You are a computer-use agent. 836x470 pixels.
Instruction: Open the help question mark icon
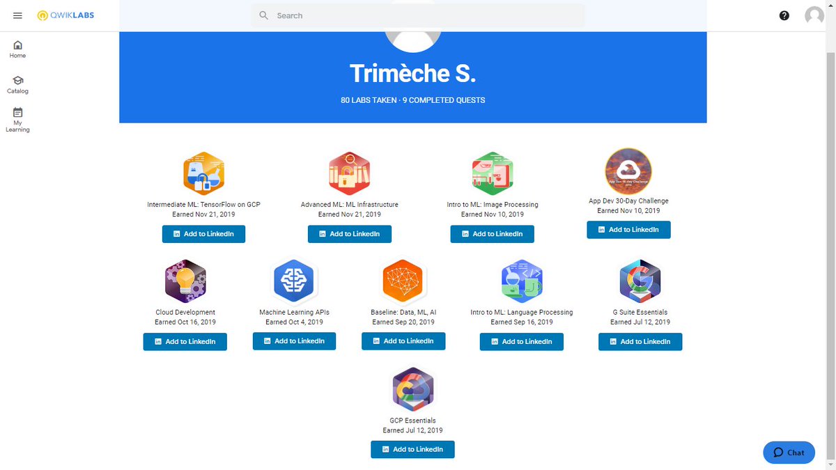784,15
